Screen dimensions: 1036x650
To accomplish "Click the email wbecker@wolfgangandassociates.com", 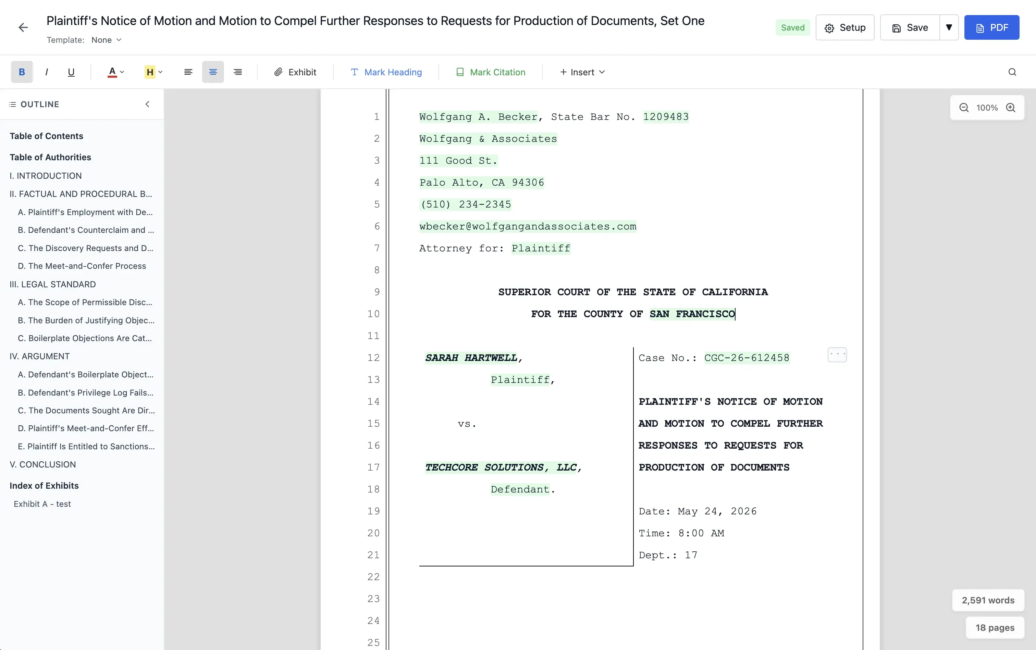I will click(x=528, y=226).
